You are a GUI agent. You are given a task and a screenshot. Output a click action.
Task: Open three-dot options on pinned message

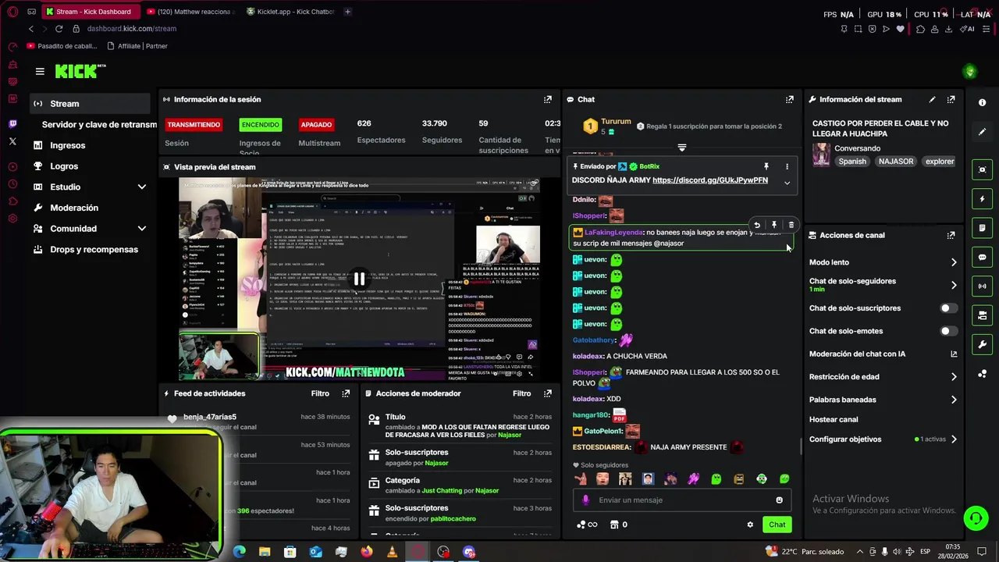pyautogui.click(x=787, y=166)
